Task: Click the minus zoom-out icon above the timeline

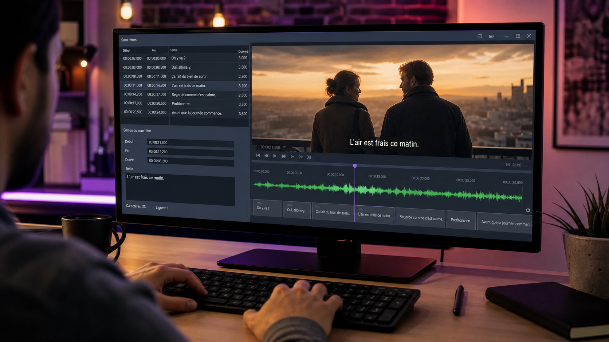Action: point(525,165)
